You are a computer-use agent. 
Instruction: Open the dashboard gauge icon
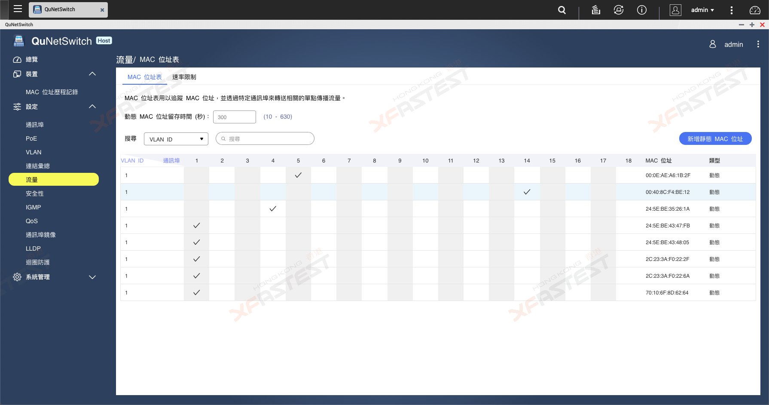755,10
